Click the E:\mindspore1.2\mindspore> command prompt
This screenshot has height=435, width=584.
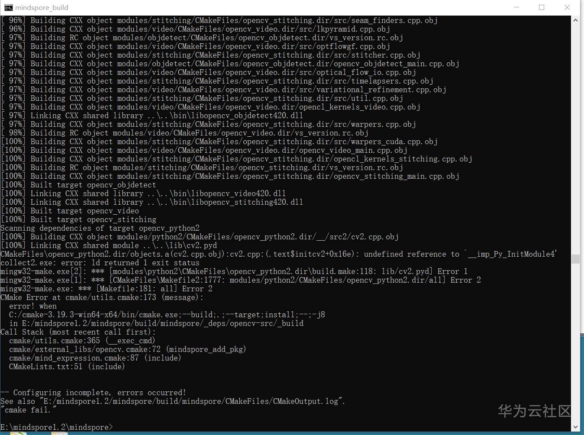(57, 427)
